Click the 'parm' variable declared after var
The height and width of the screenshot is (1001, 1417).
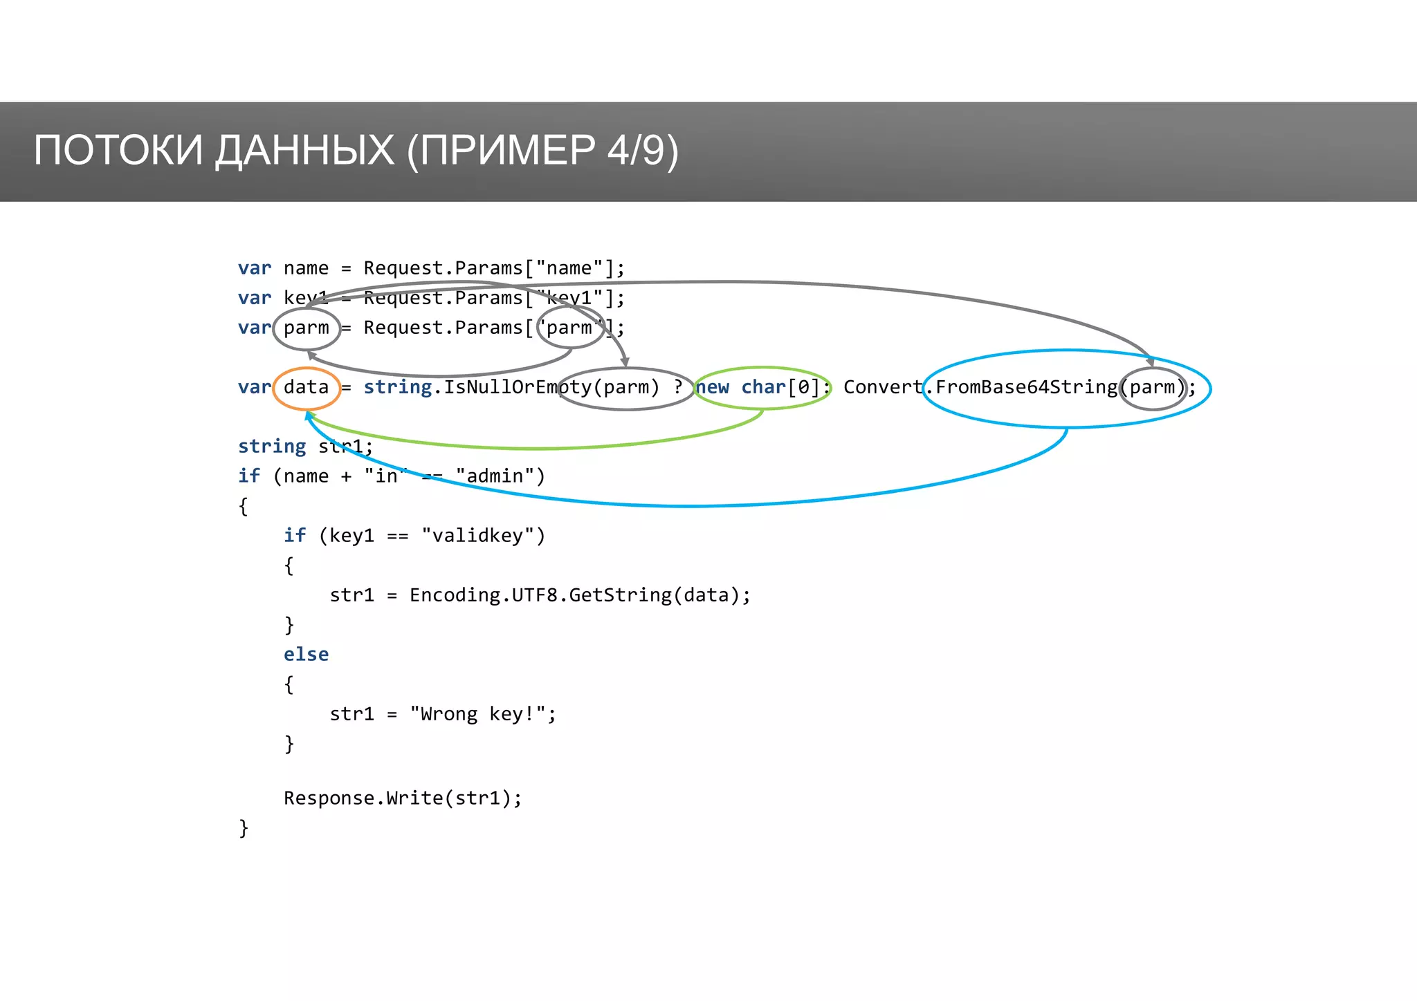307,328
